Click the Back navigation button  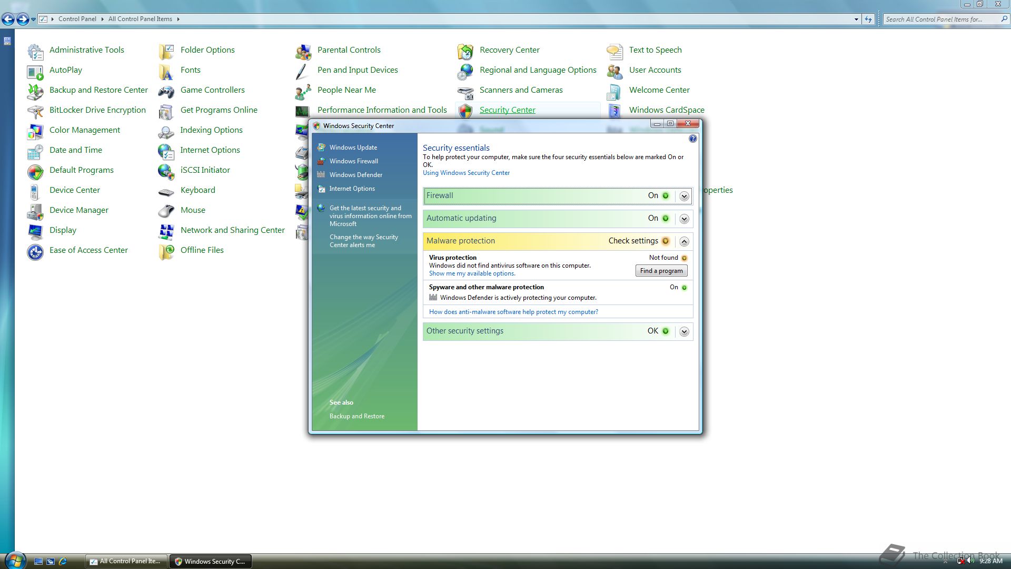point(8,19)
